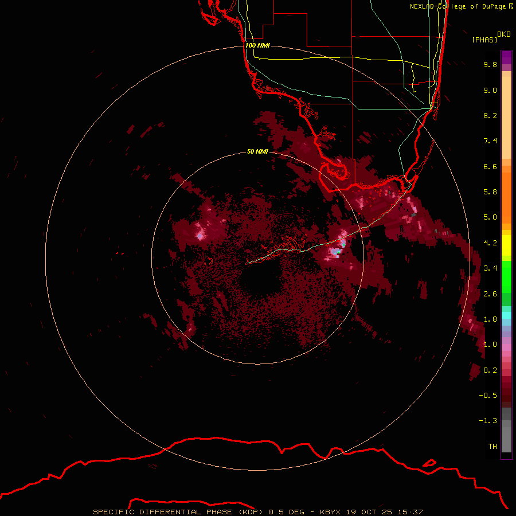
Task: Select the 3.4 value on the color scale
Action: [490, 268]
